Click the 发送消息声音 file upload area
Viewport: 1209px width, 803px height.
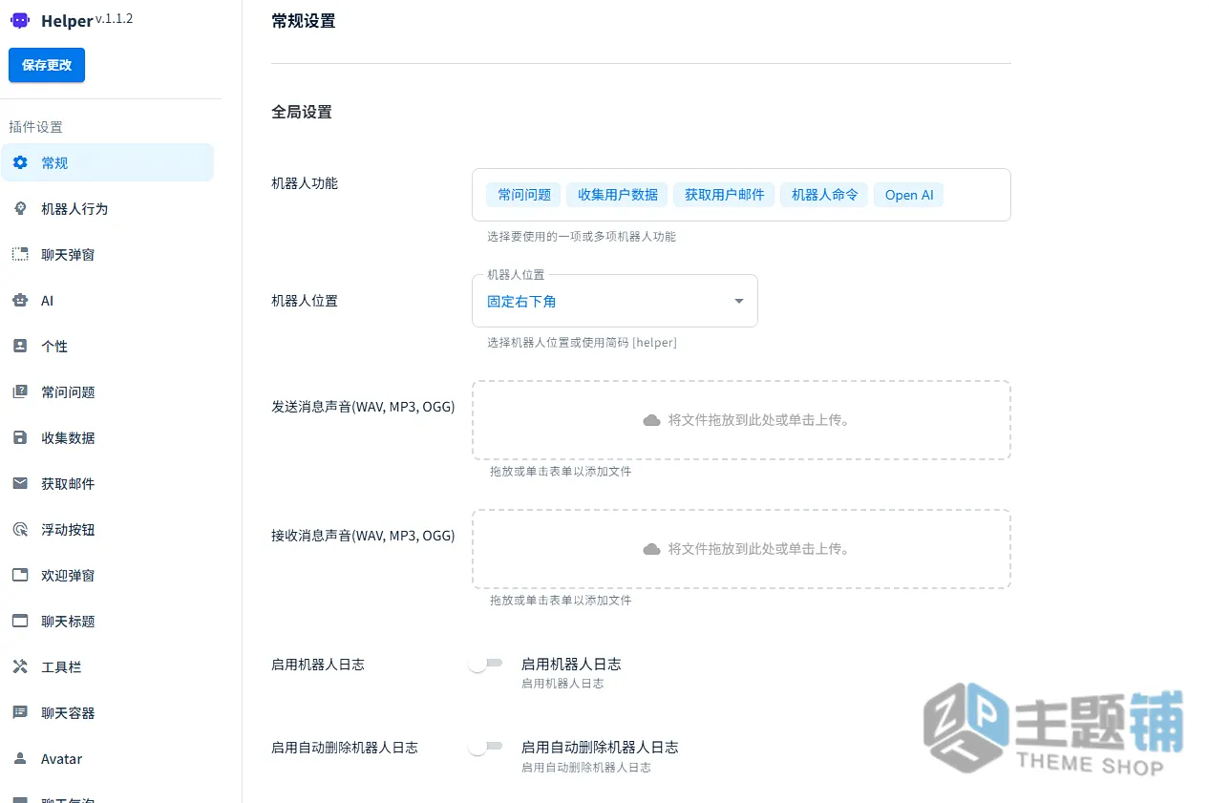tap(741, 420)
